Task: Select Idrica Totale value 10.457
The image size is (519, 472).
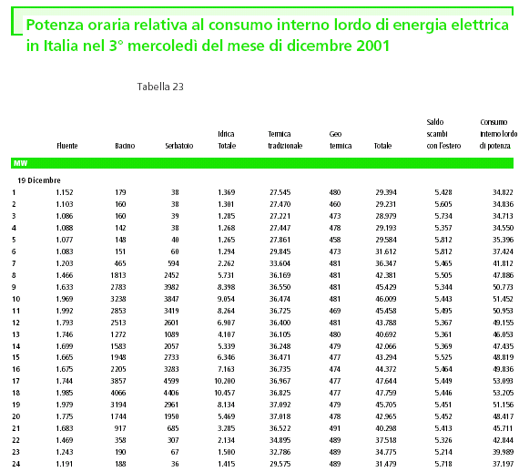Action: pos(225,393)
